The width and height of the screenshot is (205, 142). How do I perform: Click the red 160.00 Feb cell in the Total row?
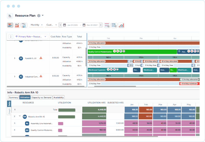[x=146, y=110]
